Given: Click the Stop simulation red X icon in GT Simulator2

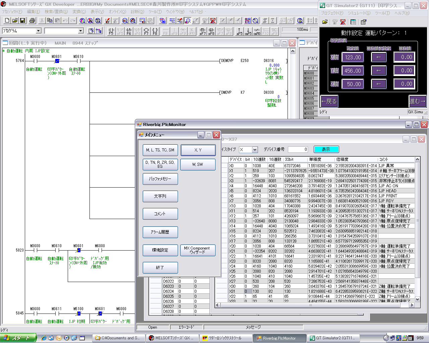Looking at the screenshot, I should point(343,22).
